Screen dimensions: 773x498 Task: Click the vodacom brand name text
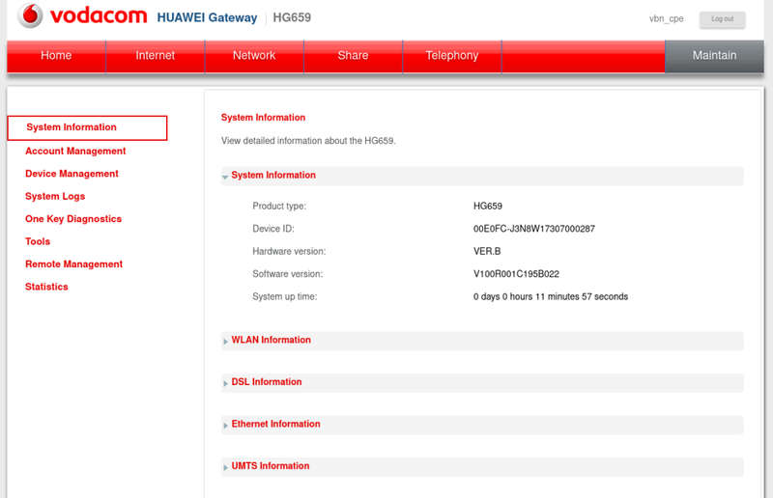tap(99, 15)
